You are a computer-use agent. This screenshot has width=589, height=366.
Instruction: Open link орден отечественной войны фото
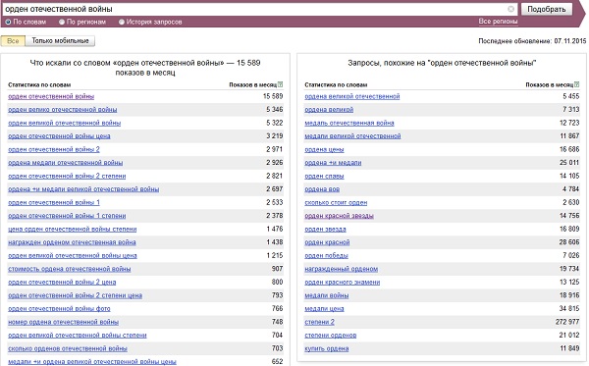click(59, 308)
